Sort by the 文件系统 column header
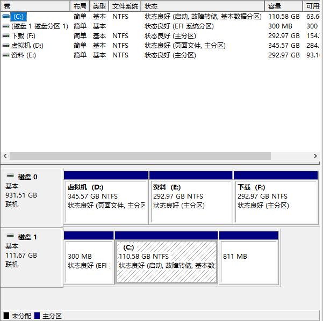The width and height of the screenshot is (323, 321). 125,6
